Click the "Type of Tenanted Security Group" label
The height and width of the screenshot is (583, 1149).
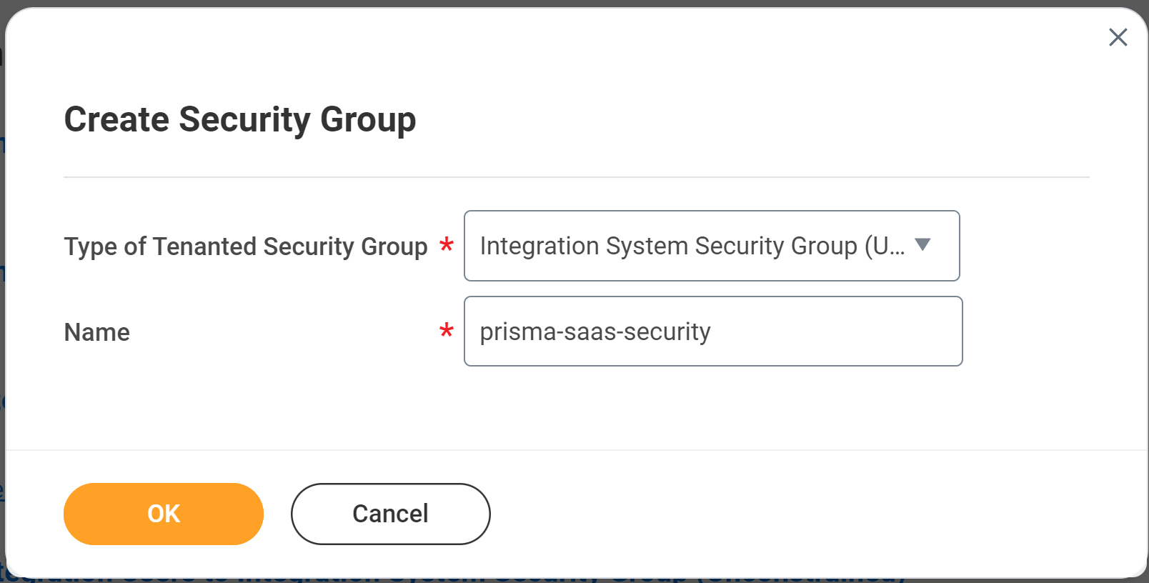(246, 246)
